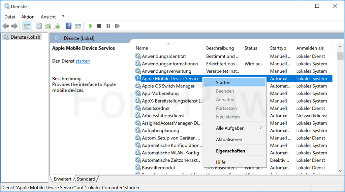345x192 pixels.
Task: Choose Eigenschaften in the context menu
Action: tap(234, 151)
